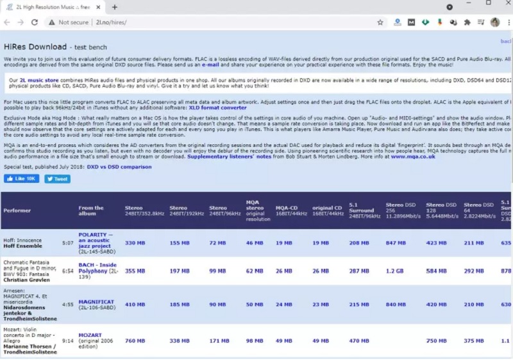Open a new tab with the plus button
Image resolution: width=513 pixels, height=360 pixels.
[x=115, y=7]
